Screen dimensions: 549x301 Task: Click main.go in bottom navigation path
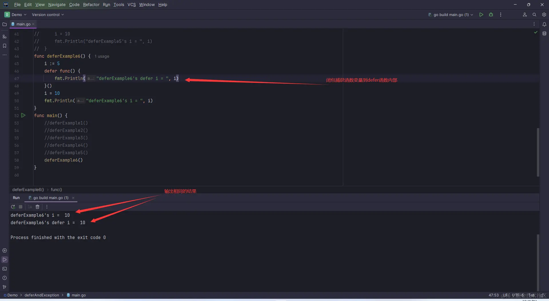76,295
